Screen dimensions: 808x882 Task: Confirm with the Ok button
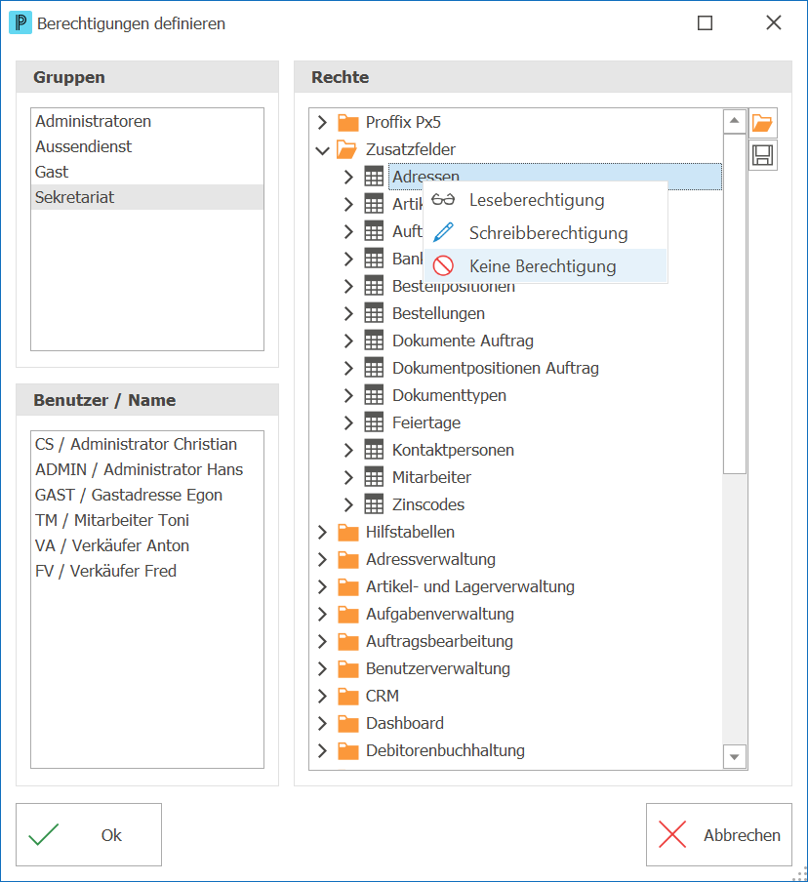(89, 835)
